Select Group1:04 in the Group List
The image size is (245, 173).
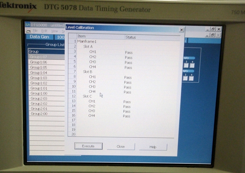(x=47, y=73)
